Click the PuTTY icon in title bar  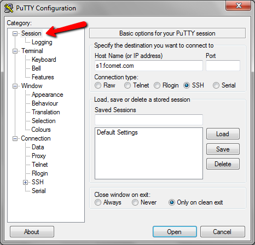[9, 8]
